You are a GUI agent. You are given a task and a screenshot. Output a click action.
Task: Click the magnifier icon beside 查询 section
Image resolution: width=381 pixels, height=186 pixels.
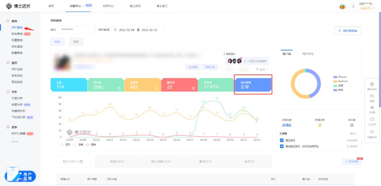tap(8, 21)
